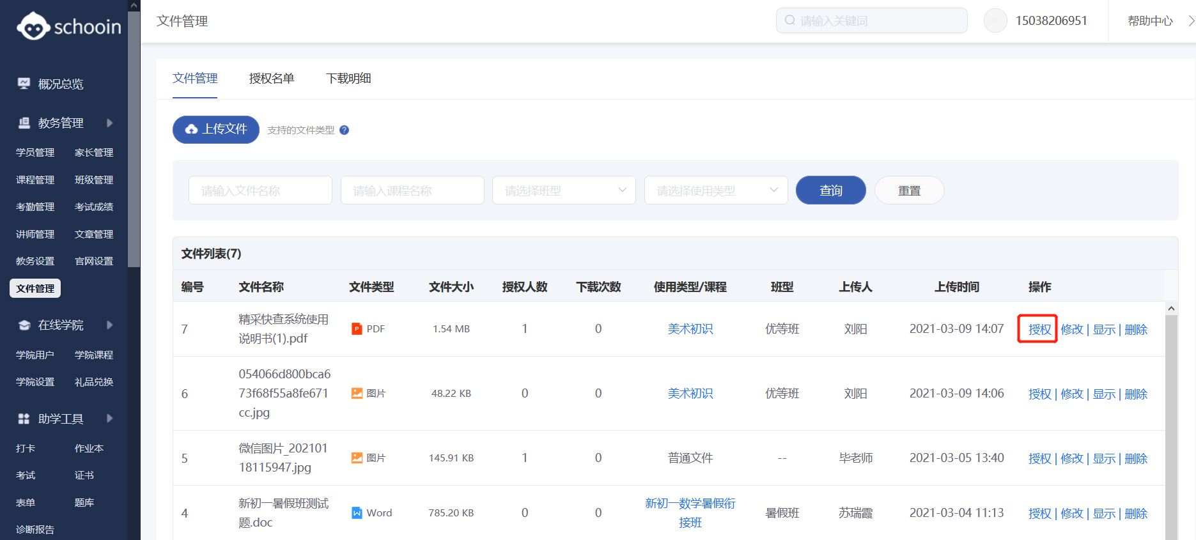Click the search magnifier icon in top bar
The width and height of the screenshot is (1196, 540).
pyautogui.click(x=790, y=20)
